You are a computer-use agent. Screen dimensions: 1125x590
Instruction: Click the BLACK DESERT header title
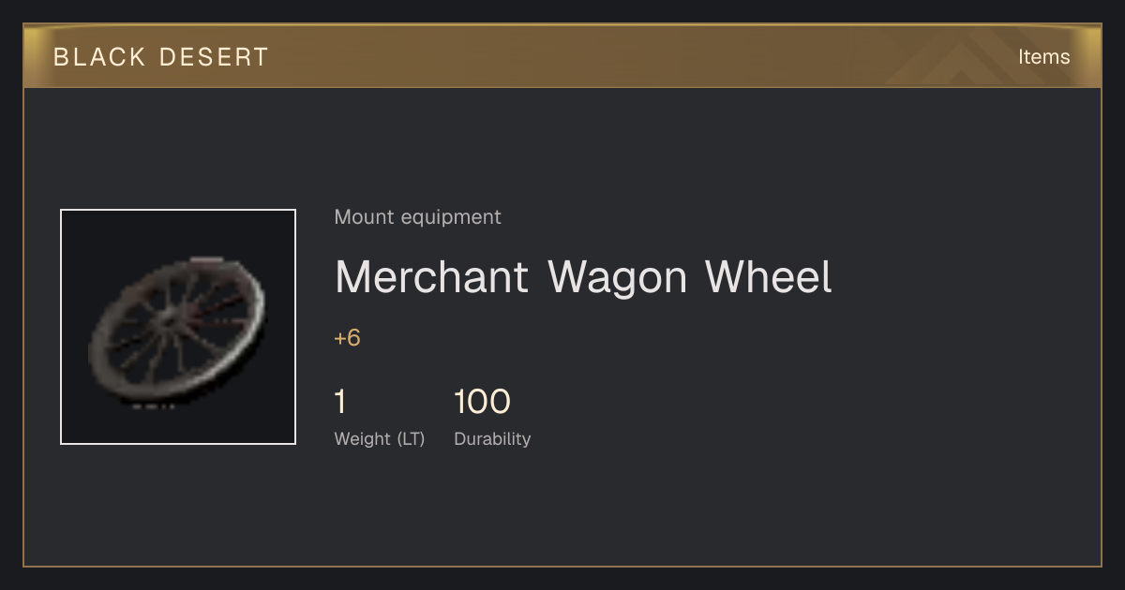[161, 57]
